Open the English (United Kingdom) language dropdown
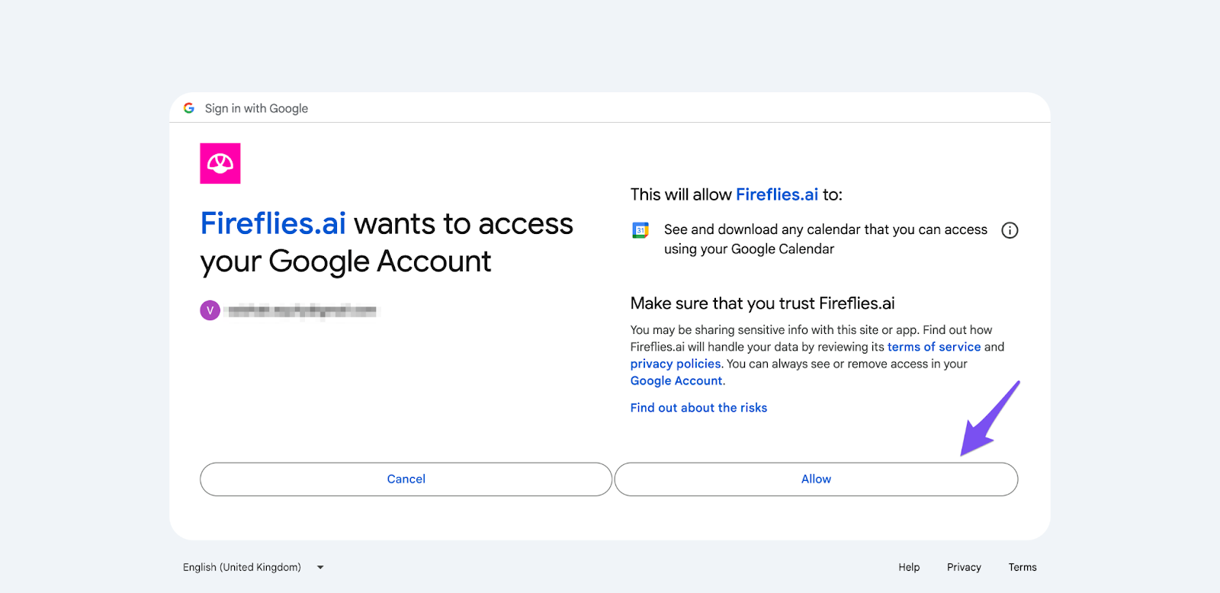The image size is (1220, 593). [x=253, y=567]
